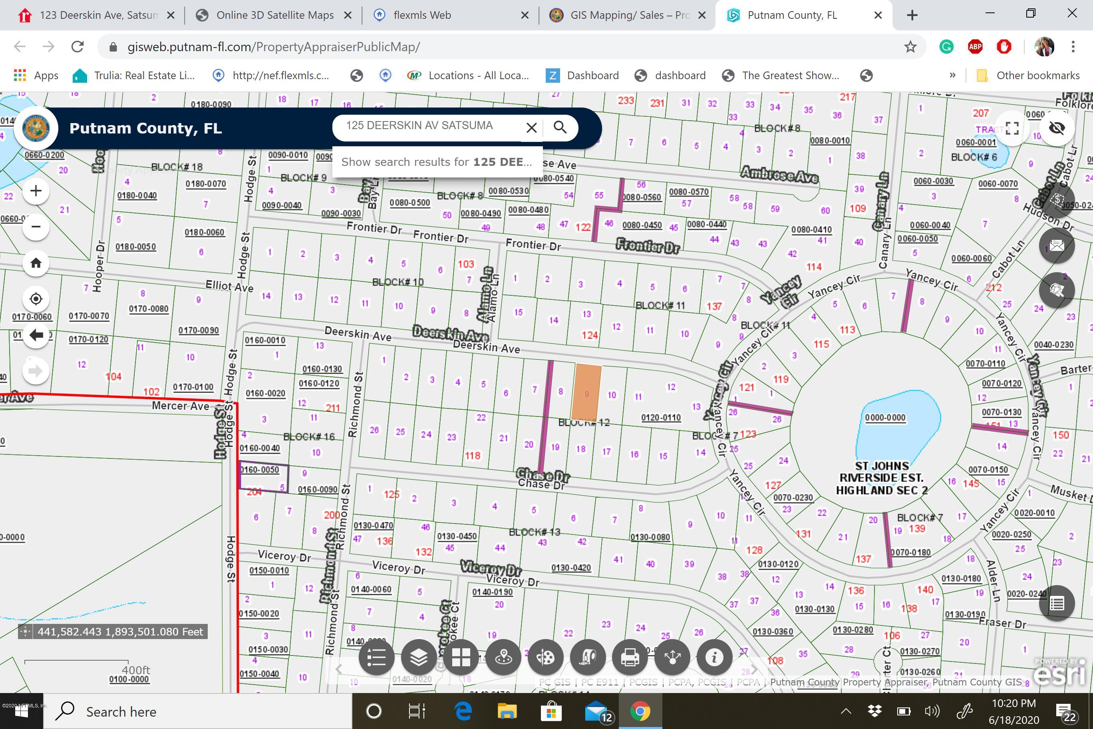The width and height of the screenshot is (1093, 729).
Task: Open the Layer List stacked layers icon
Action: 419,657
